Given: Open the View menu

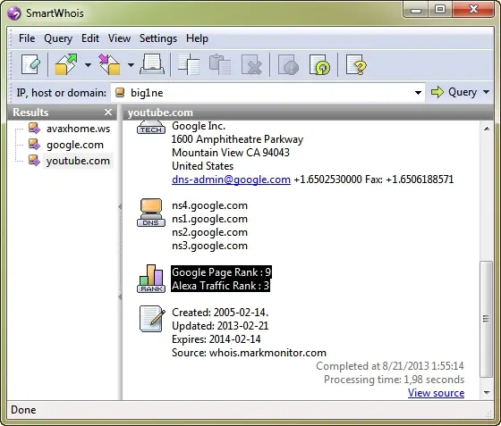Looking at the screenshot, I should pos(119,38).
